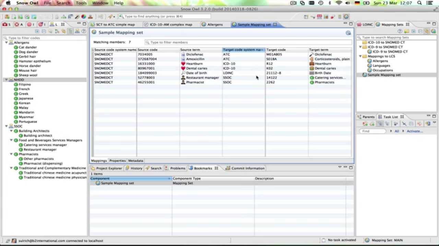Image resolution: width=439 pixels, height=246 pixels.
Task: Switch to the History tab
Action: click(x=133, y=168)
